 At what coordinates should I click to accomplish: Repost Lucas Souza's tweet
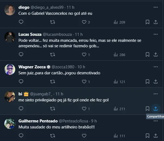tap(53, 55)
